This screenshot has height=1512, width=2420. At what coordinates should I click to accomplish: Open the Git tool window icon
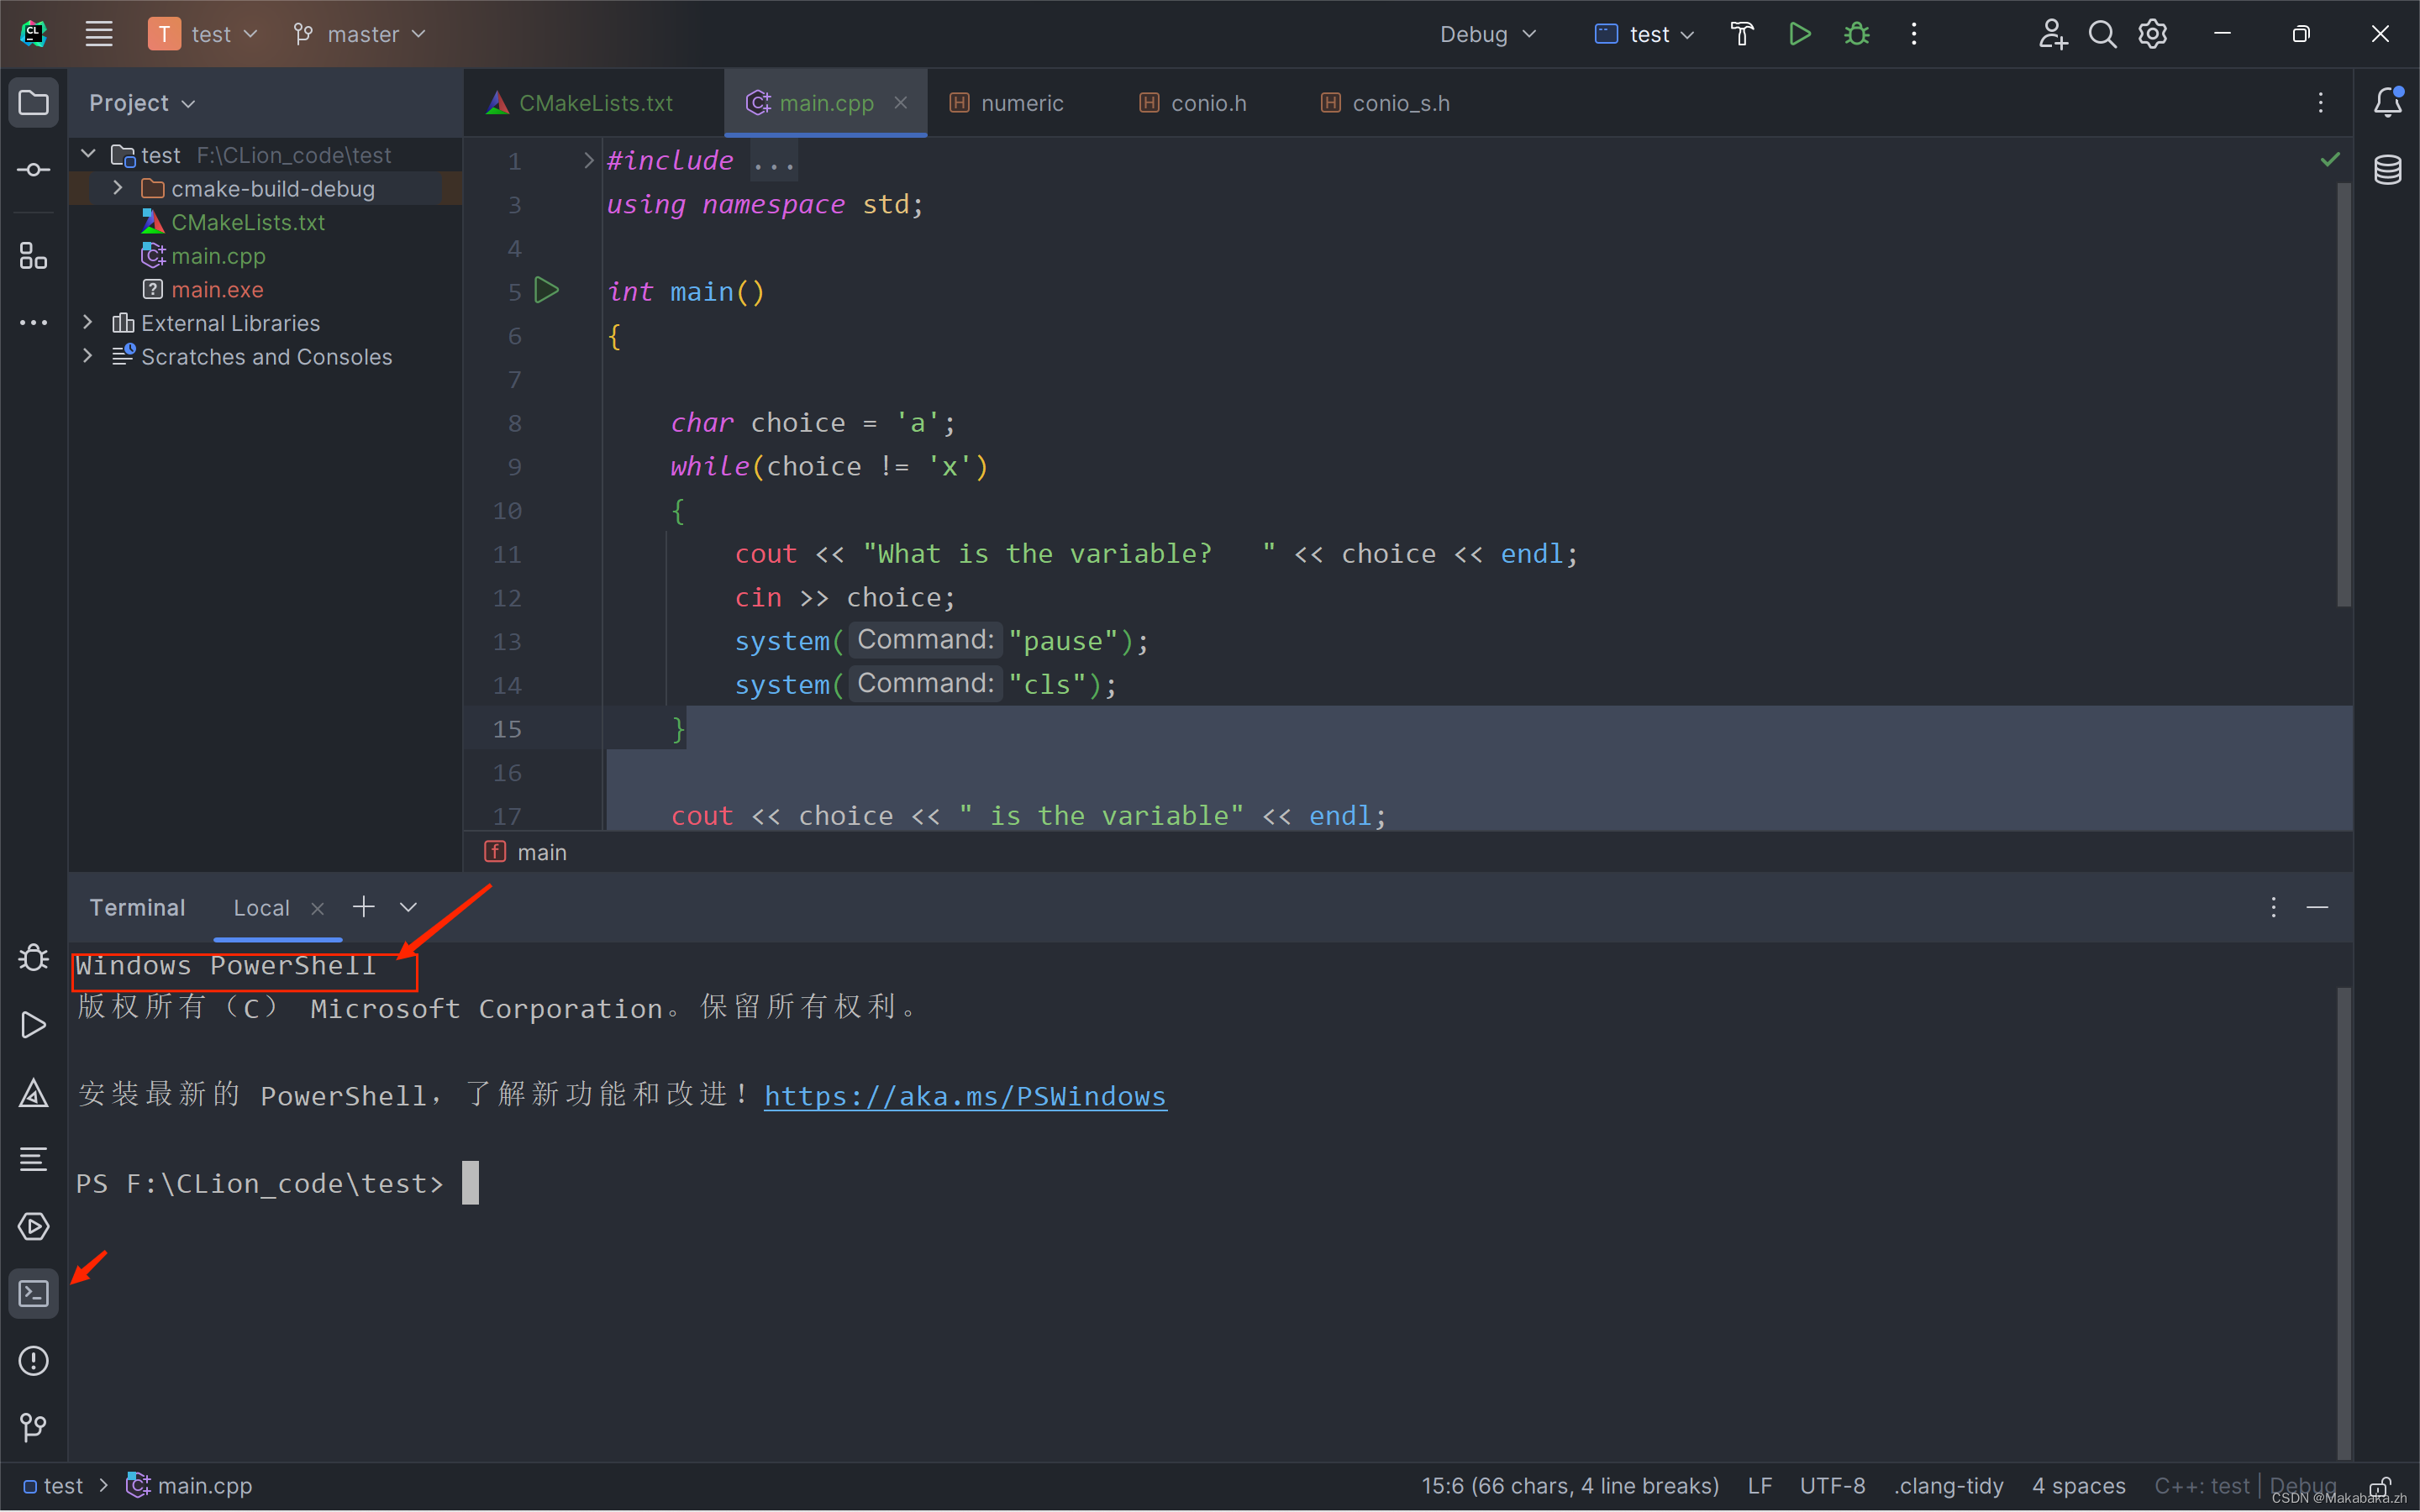(33, 1427)
